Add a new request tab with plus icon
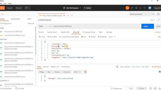The height and width of the screenshot is (90, 161). click(x=68, y=15)
